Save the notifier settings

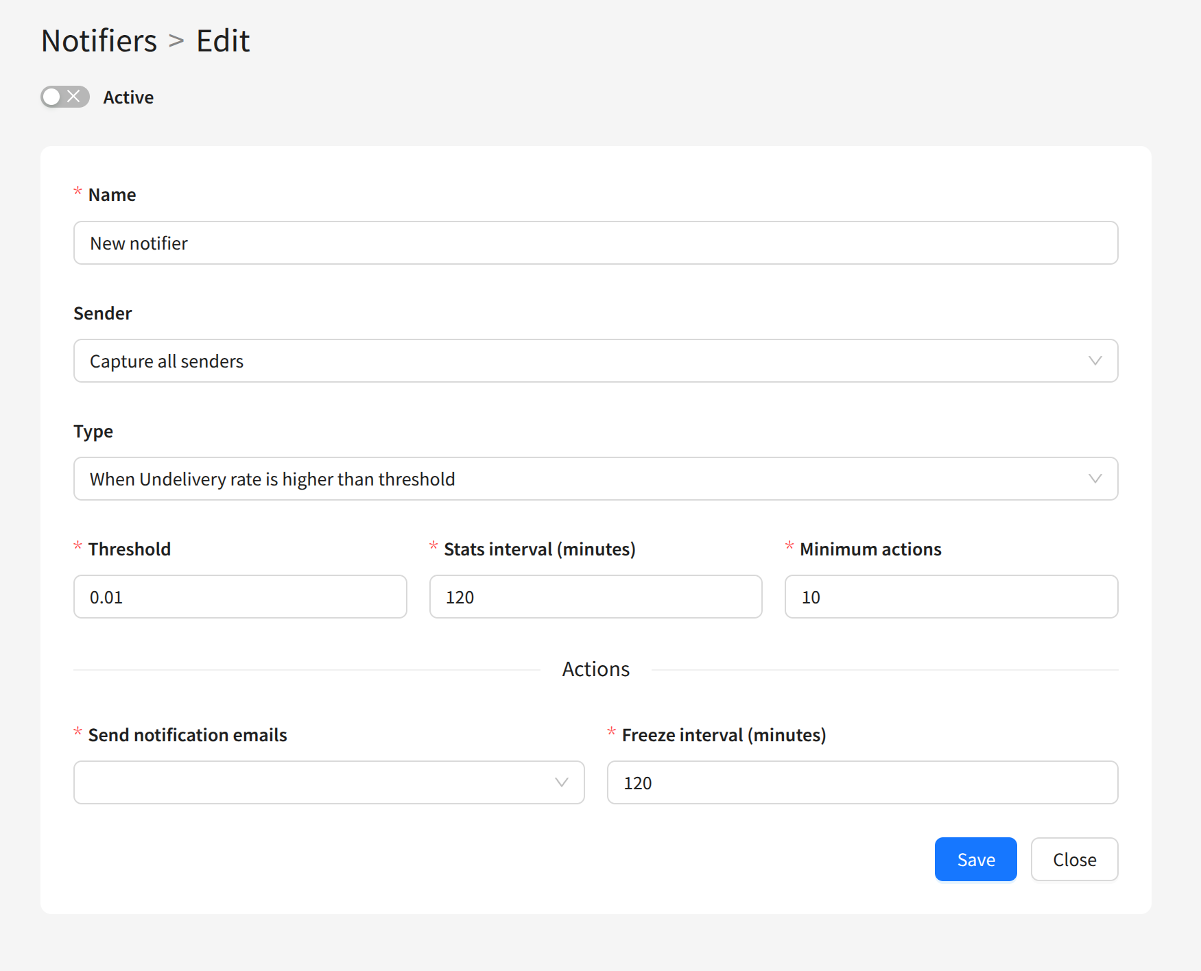[975, 859]
